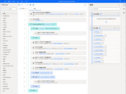Viewport: 126px width, 94px height.
Task: Select the line 5 web link click action
Action: click(x=60, y=33)
